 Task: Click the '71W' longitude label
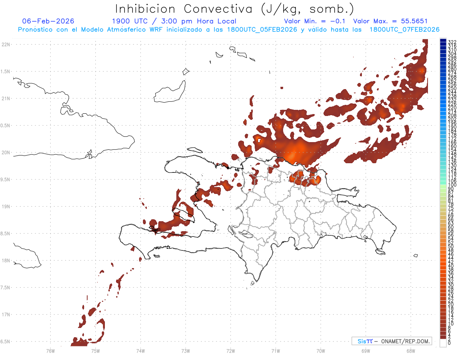click(275, 350)
